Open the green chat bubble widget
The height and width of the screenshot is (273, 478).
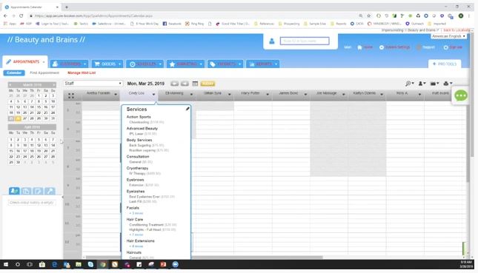point(461,95)
